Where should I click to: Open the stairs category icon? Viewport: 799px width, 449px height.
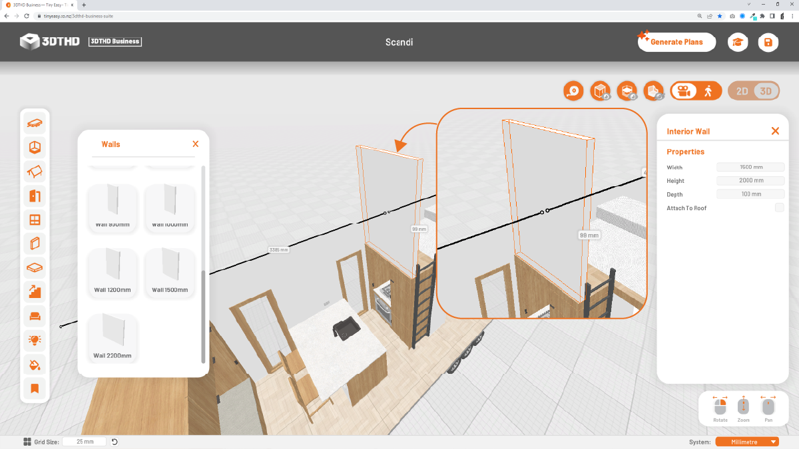pyautogui.click(x=35, y=291)
